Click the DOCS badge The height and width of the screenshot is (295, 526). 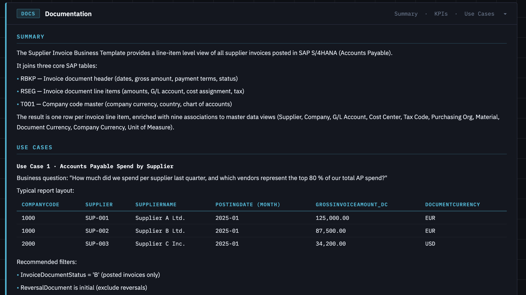28,14
